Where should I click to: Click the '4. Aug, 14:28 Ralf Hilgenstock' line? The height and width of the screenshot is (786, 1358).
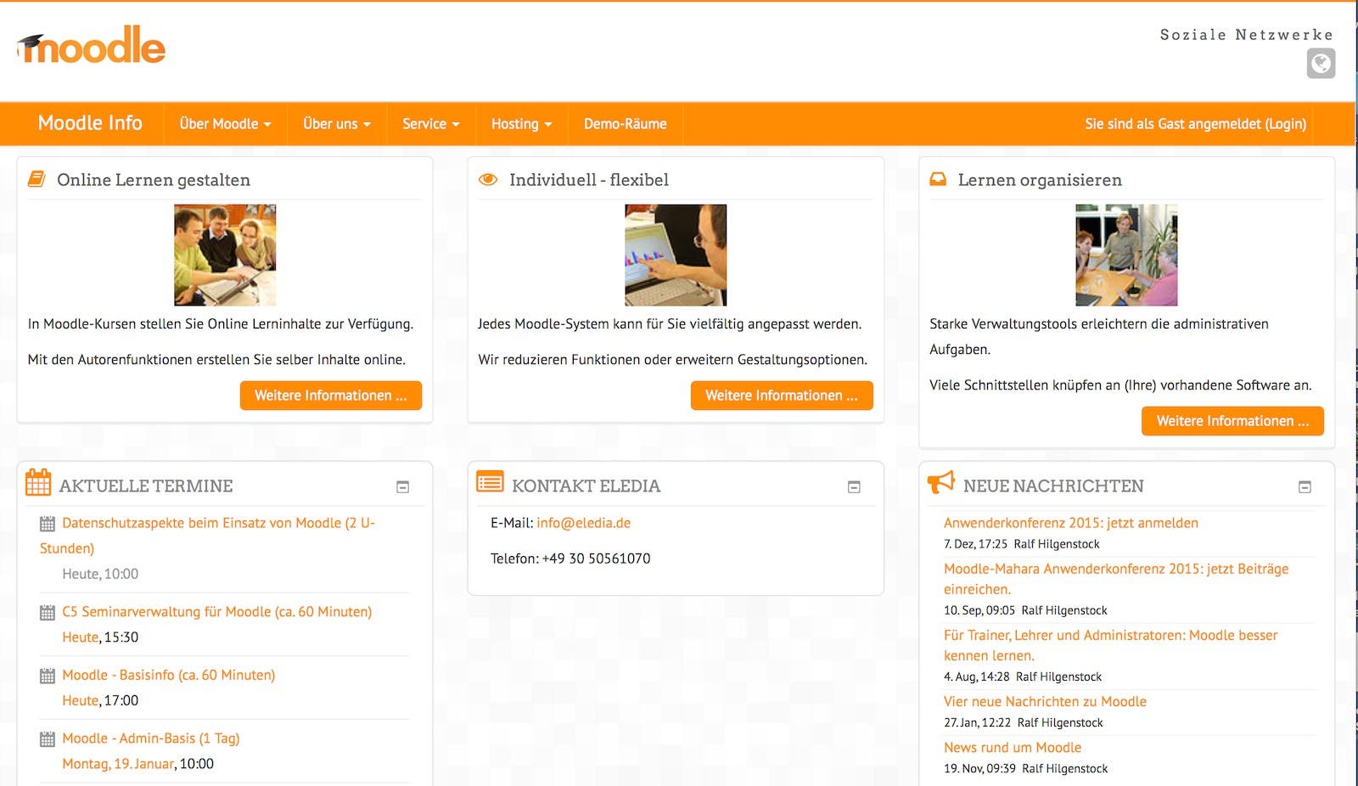(x=1023, y=677)
